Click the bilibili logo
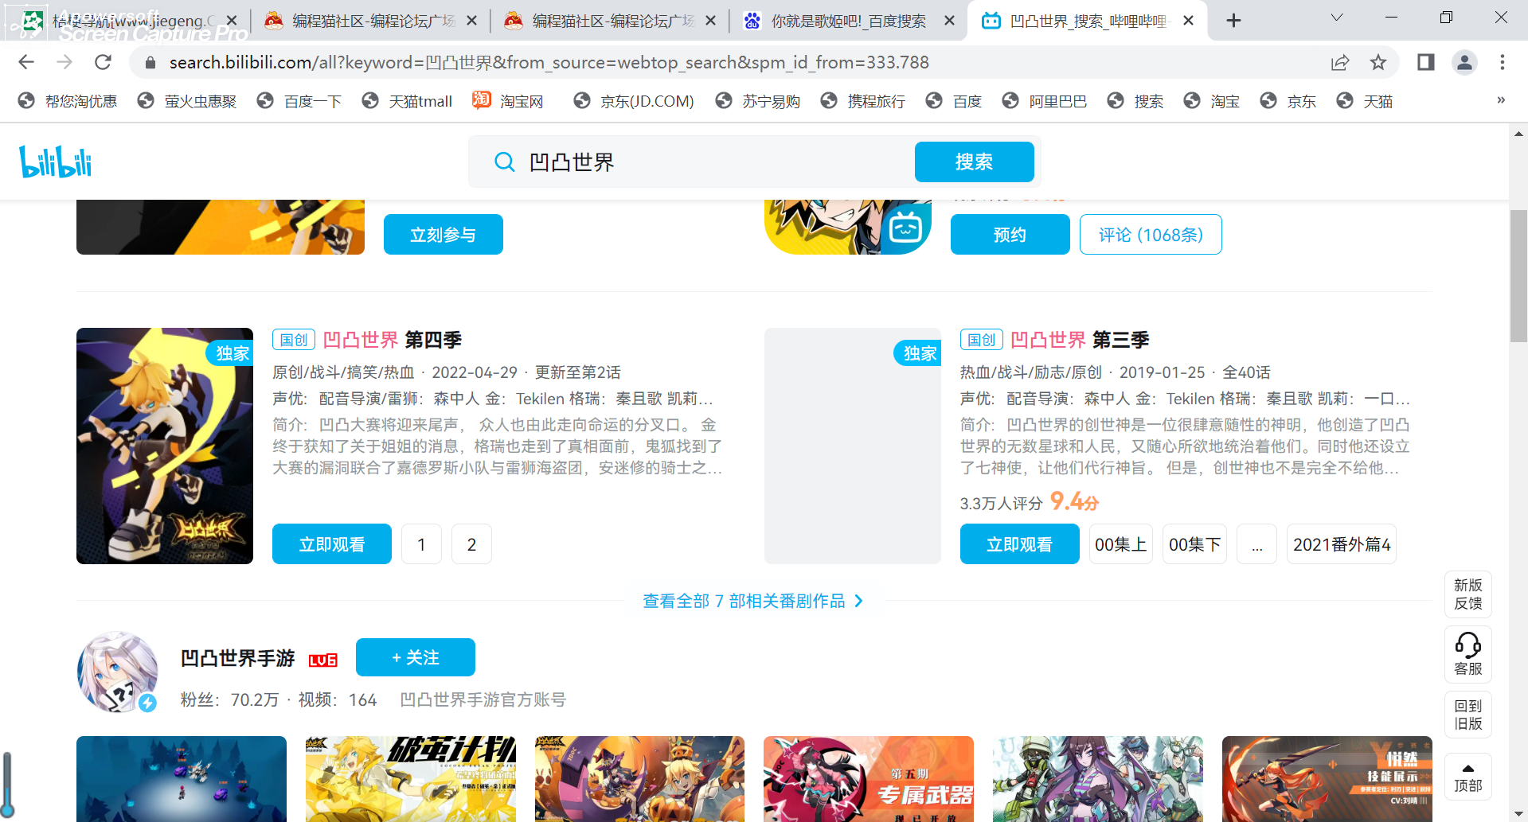This screenshot has height=822, width=1528. (x=56, y=162)
